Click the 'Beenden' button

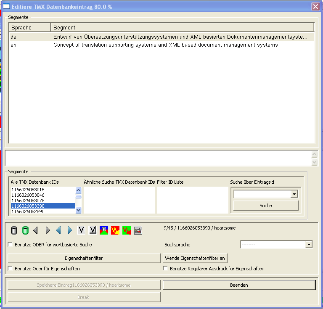(x=239, y=285)
